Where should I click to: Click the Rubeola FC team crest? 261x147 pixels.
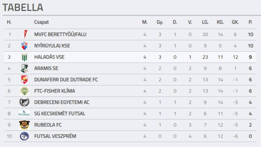(x=24, y=125)
